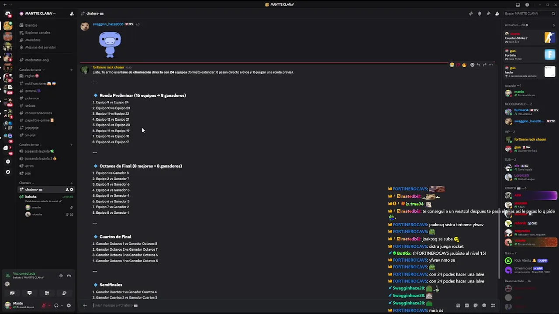Open the Eventos menu item

[x=31, y=25]
